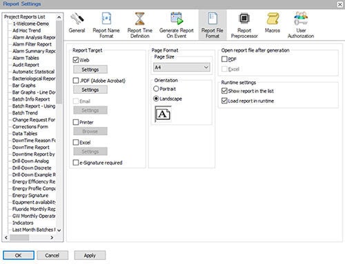345x264 pixels.
Task: Click the vertical scrollbar thumb in reports list
Action: click(x=59, y=62)
